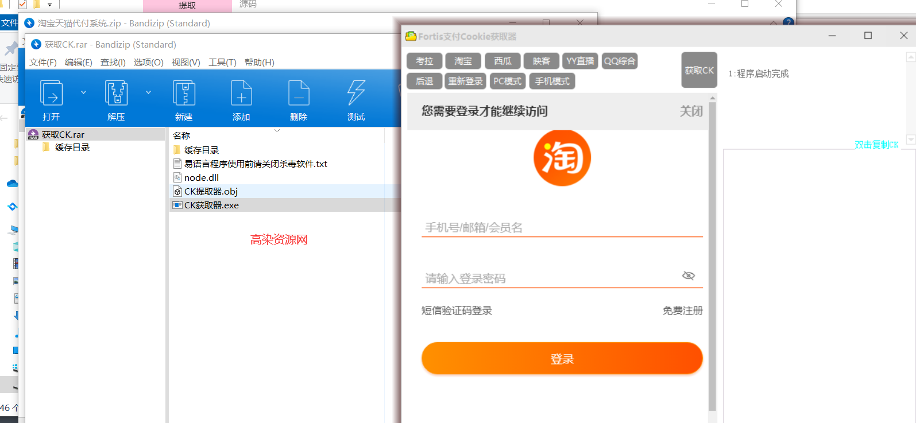Image resolution: width=916 pixels, height=423 pixels.
Task: Click the login page vertical scrollbar
Action: pos(712,253)
